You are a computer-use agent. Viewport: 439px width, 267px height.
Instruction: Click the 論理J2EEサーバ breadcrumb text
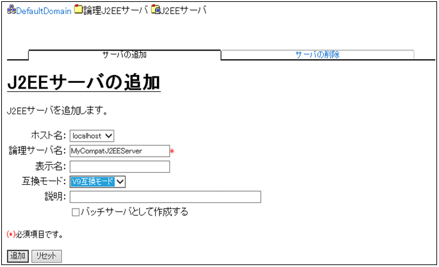115,10
